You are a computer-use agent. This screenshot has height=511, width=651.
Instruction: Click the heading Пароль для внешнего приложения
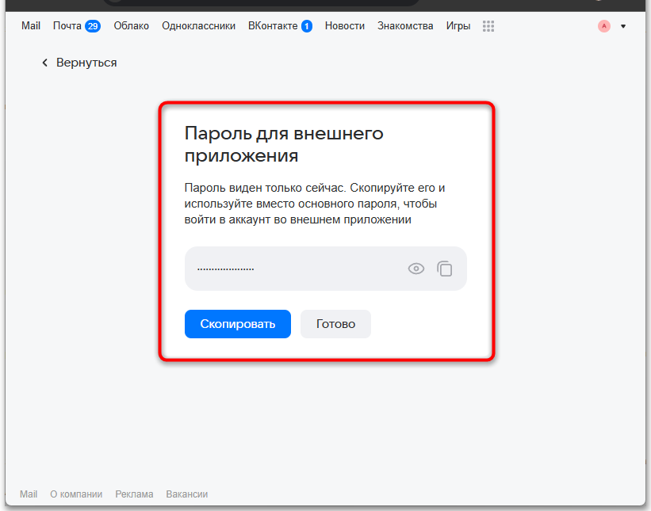(x=284, y=144)
